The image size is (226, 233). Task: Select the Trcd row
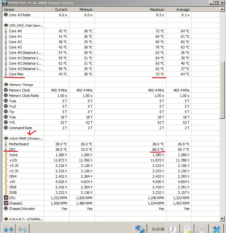pyautogui.click(x=111, y=106)
